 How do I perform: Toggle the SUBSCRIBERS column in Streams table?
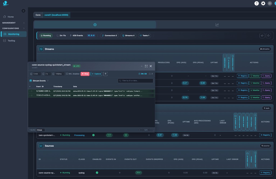pyautogui.click(x=225, y=63)
